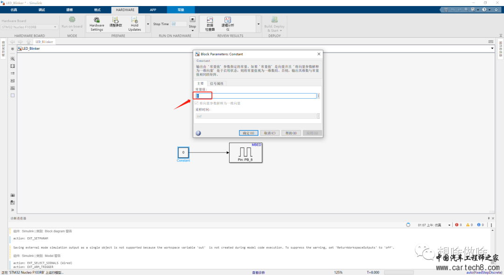Open the LED_Blinker address bar dropdown arrow
Screen dimensions: 504x275
coord(492,49)
